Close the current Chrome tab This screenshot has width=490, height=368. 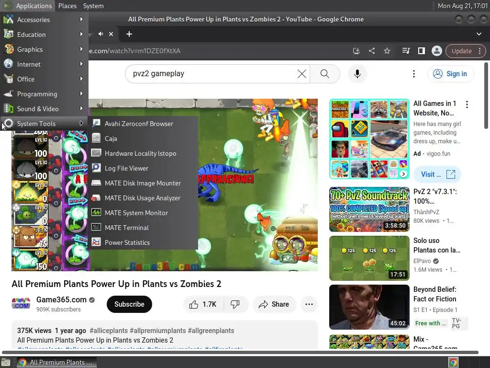111,34
